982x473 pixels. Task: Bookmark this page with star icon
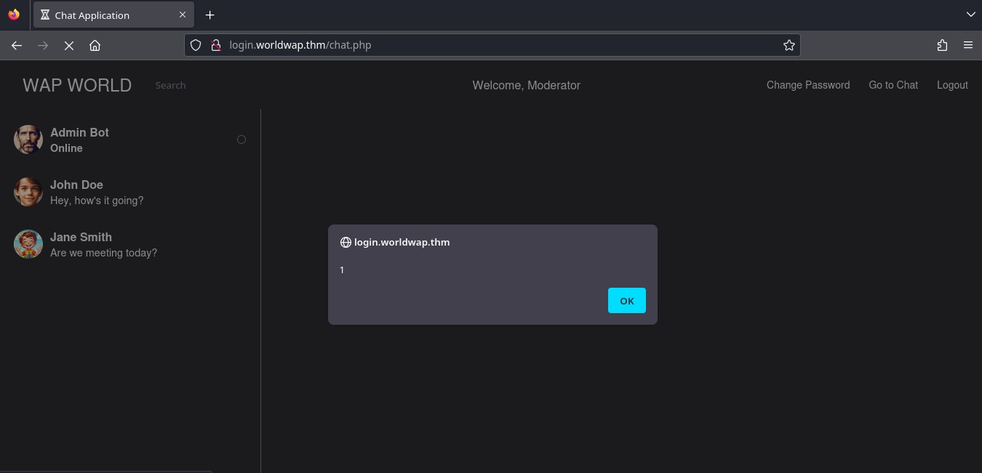pyautogui.click(x=789, y=45)
